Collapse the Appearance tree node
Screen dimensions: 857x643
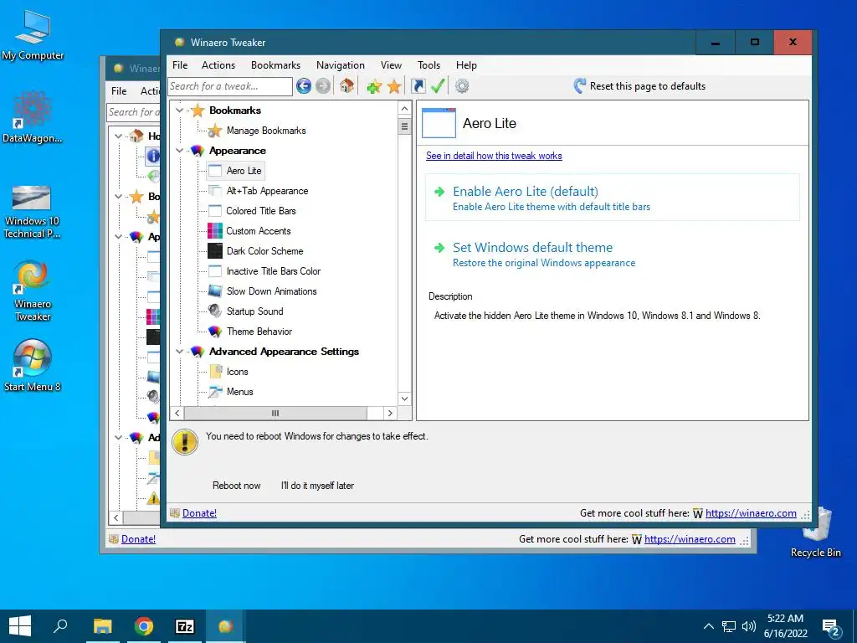(x=179, y=151)
